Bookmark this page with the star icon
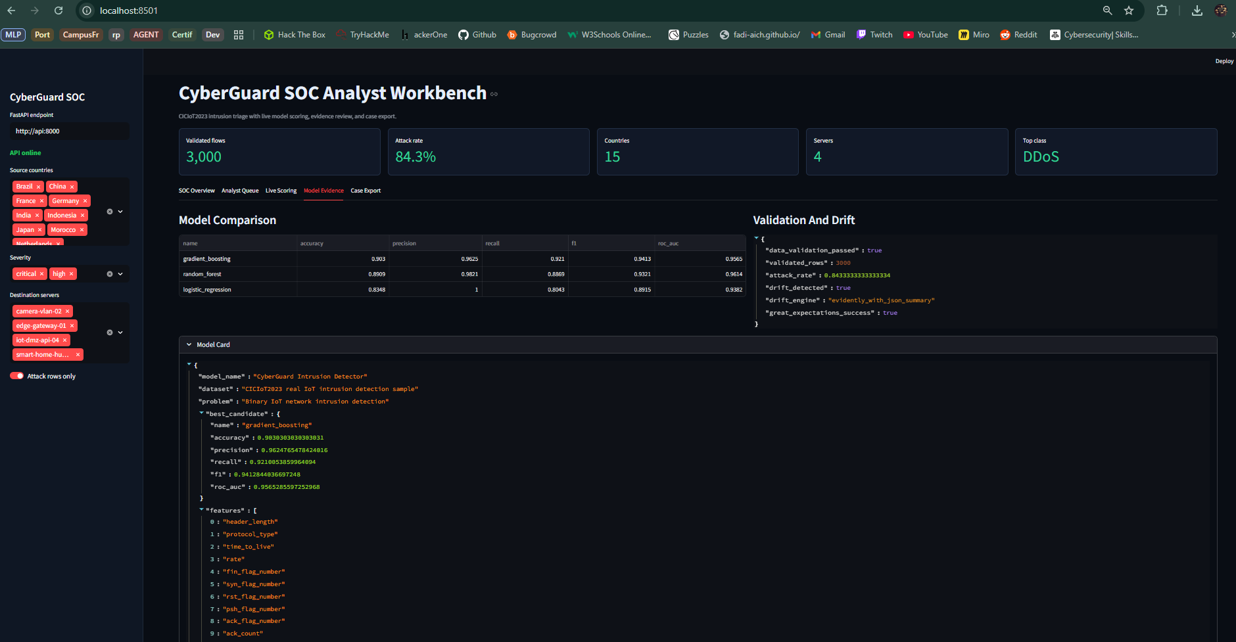 [1129, 11]
